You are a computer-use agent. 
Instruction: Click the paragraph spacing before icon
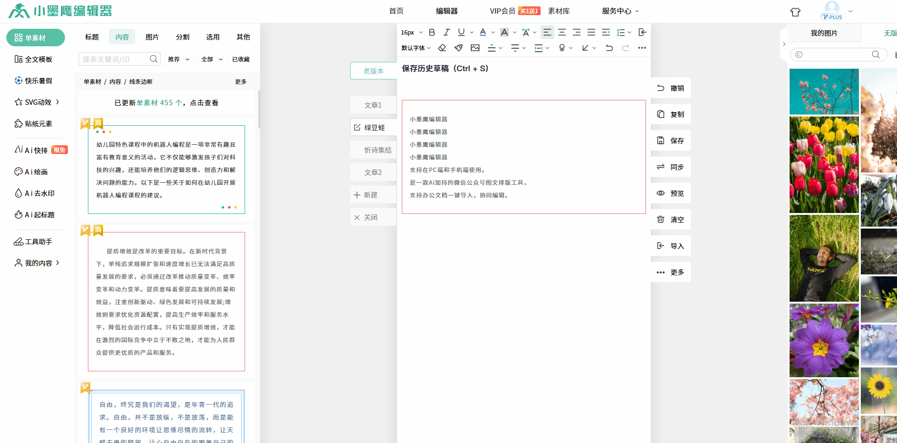(492, 48)
